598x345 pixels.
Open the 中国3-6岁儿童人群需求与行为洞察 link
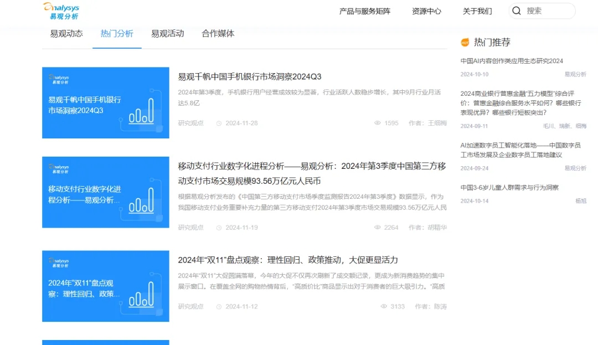point(509,188)
